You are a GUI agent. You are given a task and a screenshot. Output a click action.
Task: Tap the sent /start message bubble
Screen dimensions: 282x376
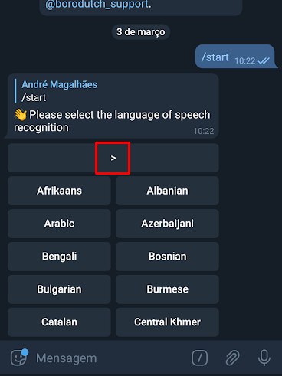click(235, 57)
